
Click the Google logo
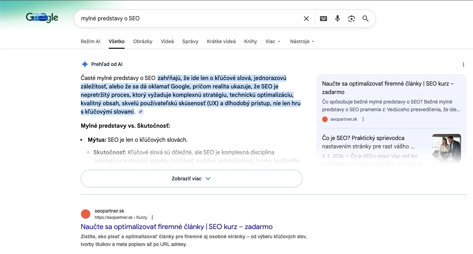42,18
